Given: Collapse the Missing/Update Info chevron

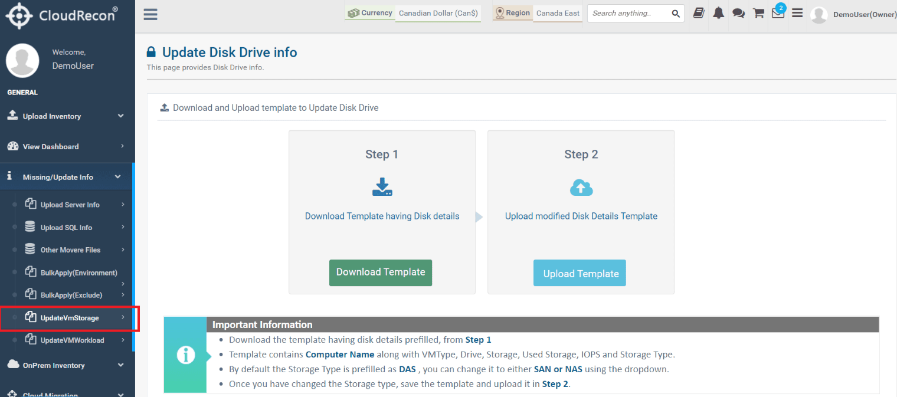Looking at the screenshot, I should pos(118,177).
